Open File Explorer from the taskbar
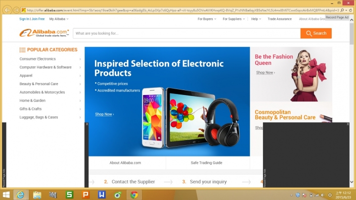356x200 pixels. click(37, 195)
